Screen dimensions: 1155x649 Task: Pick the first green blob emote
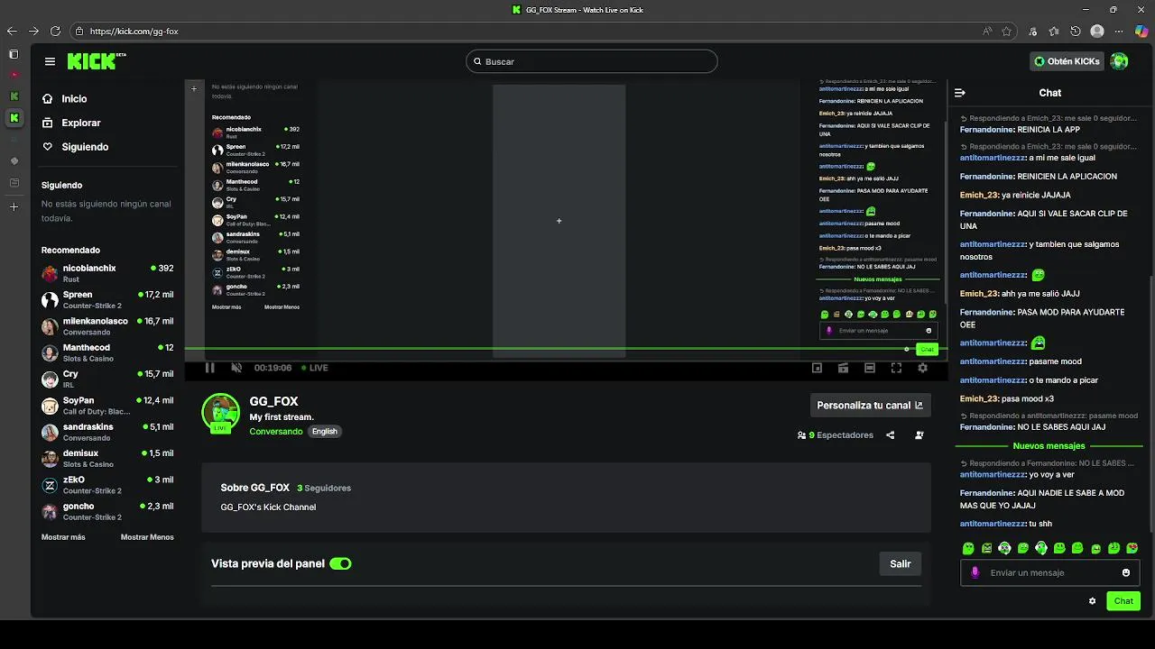pos(968,548)
